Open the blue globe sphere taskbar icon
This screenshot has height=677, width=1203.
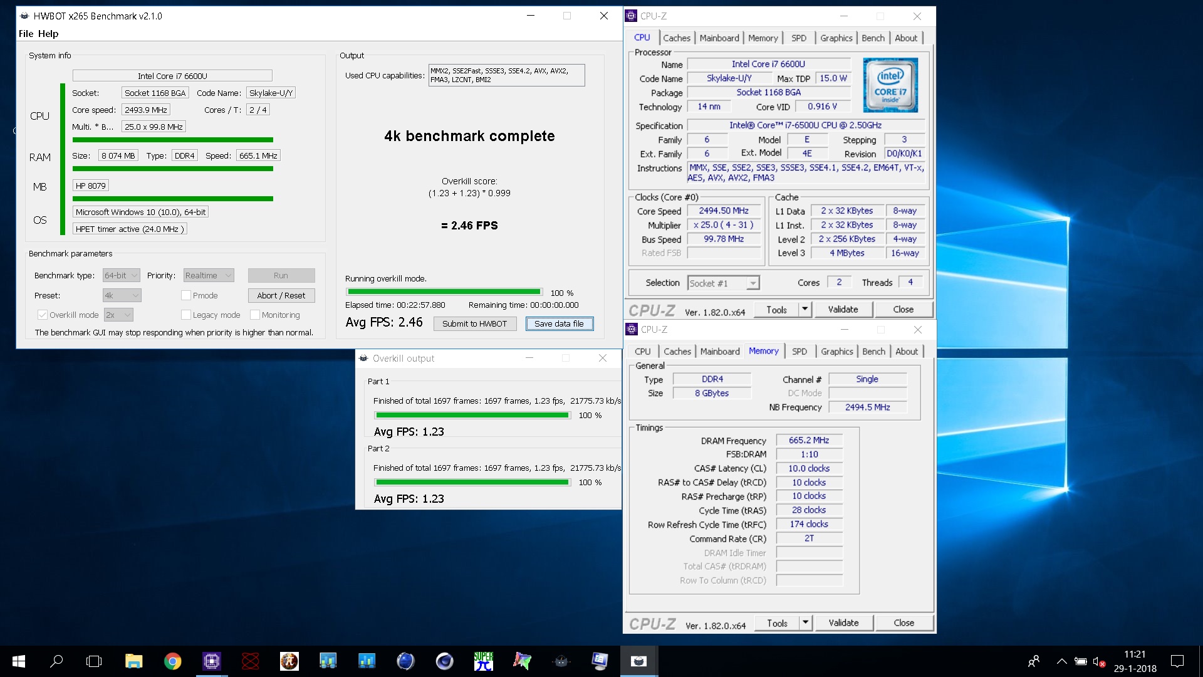coord(405,661)
